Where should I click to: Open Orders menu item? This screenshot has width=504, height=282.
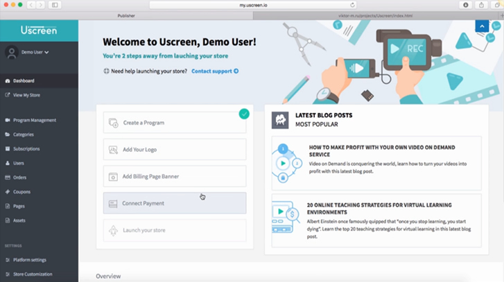[x=39, y=177]
